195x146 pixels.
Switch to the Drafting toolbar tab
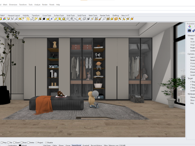coord(115,15)
